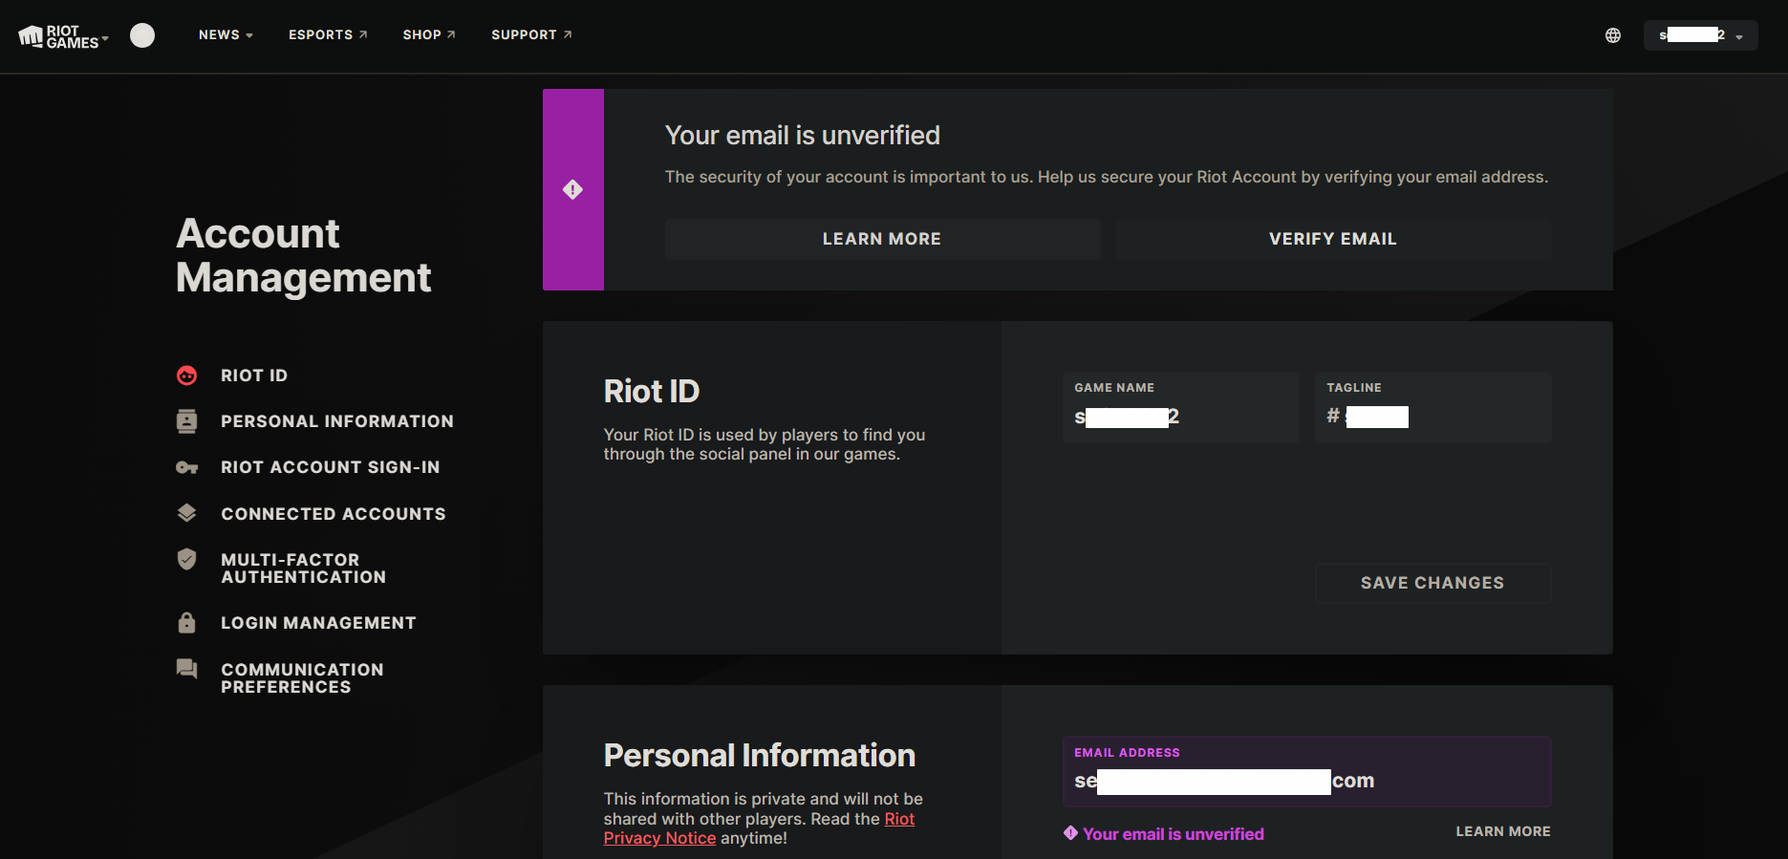Viewport: 1788px width, 859px height.
Task: Click the warning diamond icon on purple banner
Action: coord(572,189)
